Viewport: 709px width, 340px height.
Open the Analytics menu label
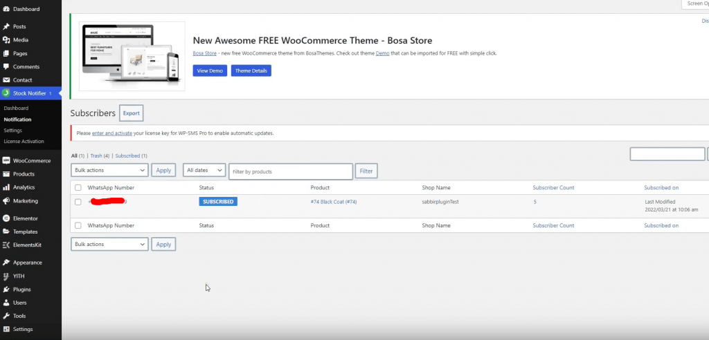tap(24, 187)
